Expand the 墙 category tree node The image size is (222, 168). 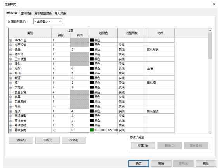click(10, 83)
